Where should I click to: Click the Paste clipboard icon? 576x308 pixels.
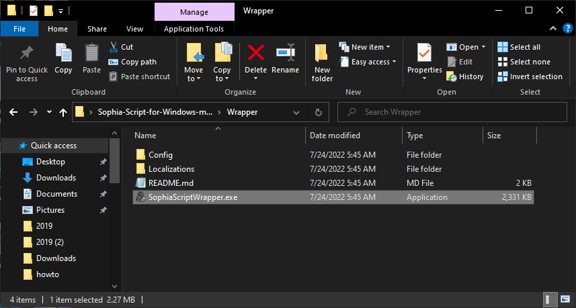pyautogui.click(x=91, y=52)
